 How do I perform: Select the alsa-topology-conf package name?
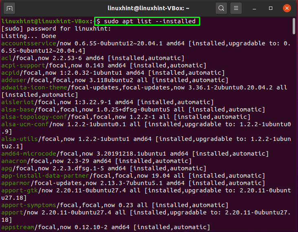(34, 117)
